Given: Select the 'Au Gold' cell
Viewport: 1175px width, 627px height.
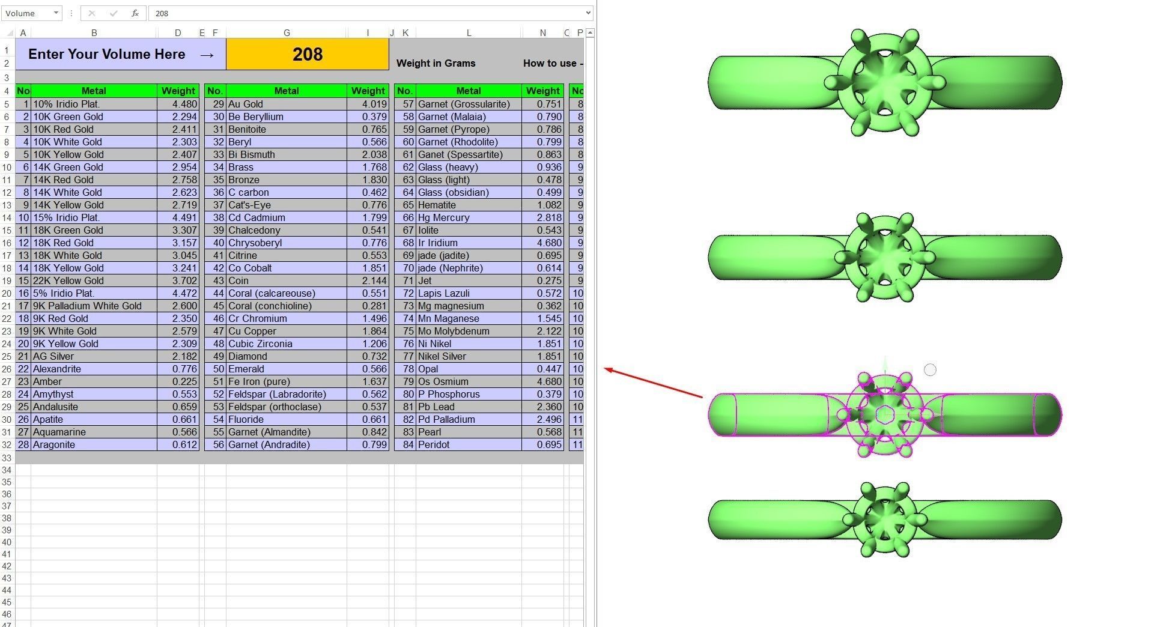Looking at the screenshot, I should [287, 104].
